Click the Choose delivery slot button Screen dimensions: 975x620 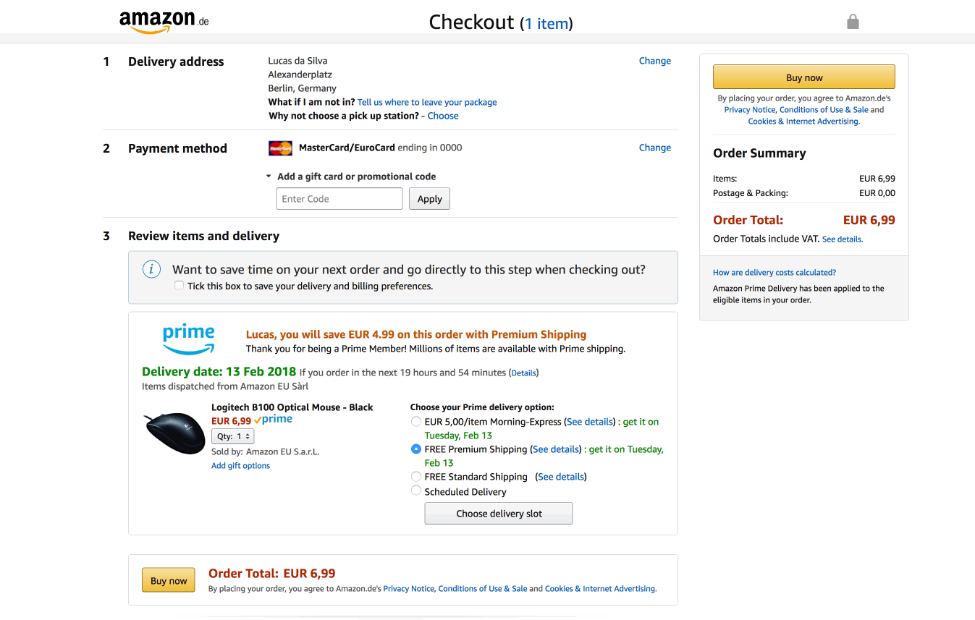[499, 514]
